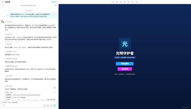Click the assistant avatar icon

(x=3, y=22)
